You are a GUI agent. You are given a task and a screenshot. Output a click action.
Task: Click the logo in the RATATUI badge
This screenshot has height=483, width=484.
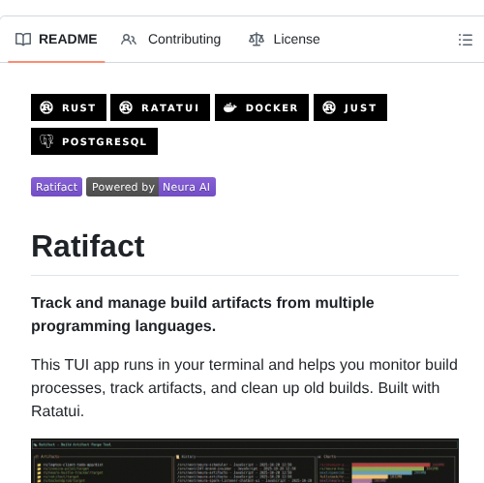pos(126,107)
